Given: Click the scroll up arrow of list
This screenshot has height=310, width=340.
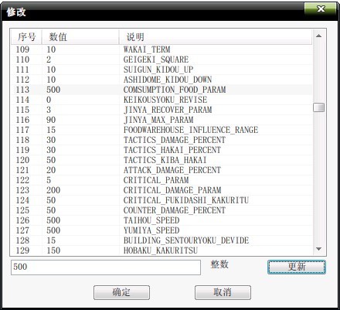Looking at the screenshot, I should pos(318,36).
